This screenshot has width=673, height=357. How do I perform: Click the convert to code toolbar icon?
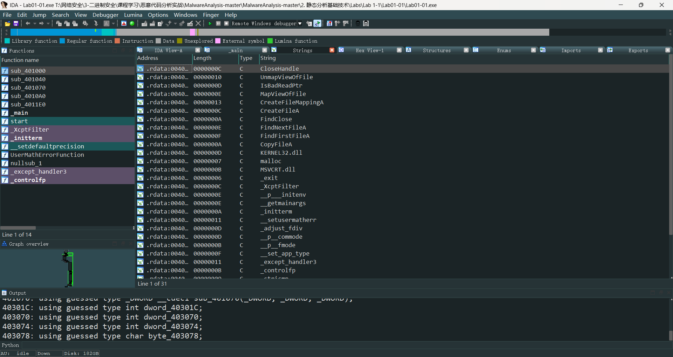pyautogui.click(x=144, y=23)
